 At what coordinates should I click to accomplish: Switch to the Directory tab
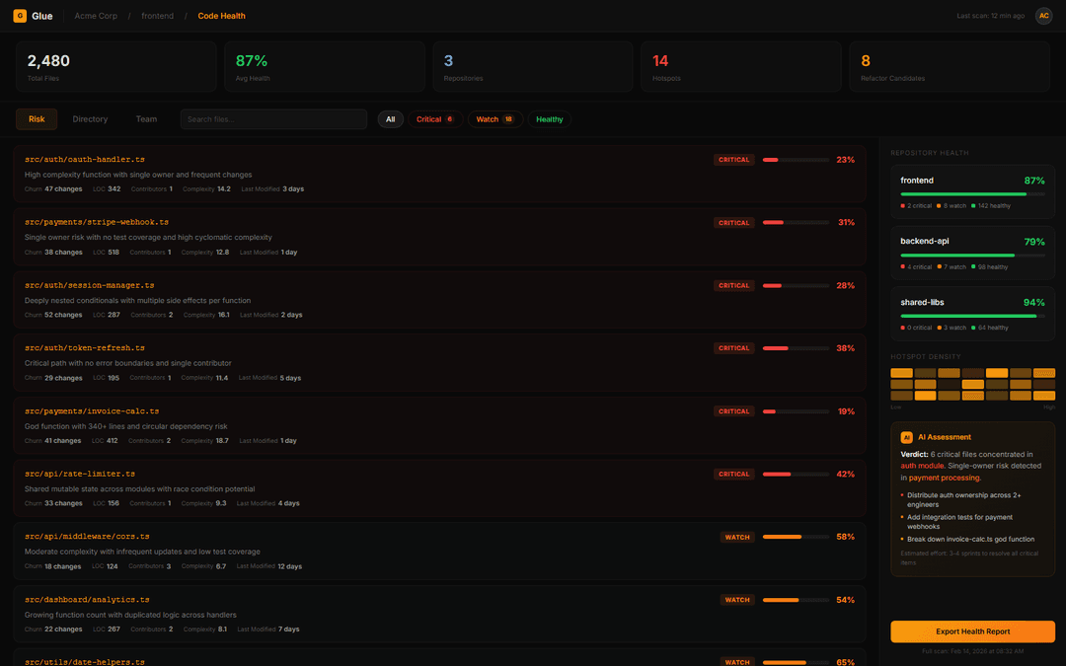point(90,119)
